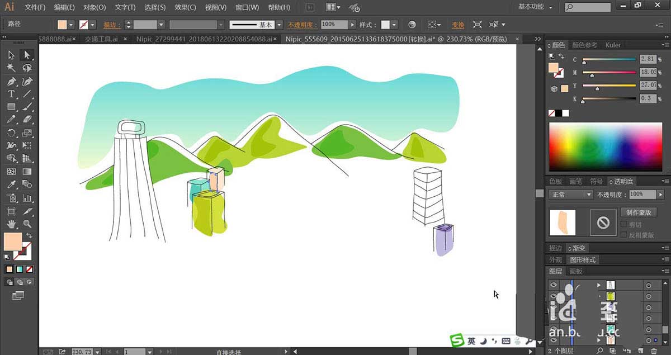This screenshot has width=671, height=355.
Task: Open the 效果(C) menu
Action: click(x=185, y=7)
